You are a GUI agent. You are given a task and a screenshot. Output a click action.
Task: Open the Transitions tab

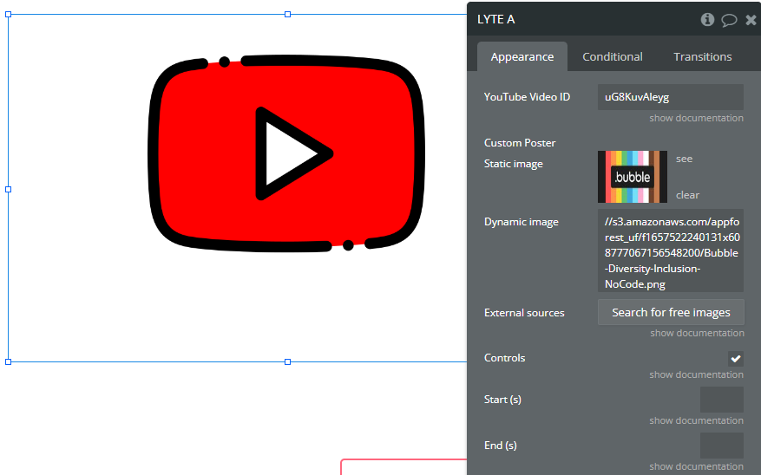702,56
